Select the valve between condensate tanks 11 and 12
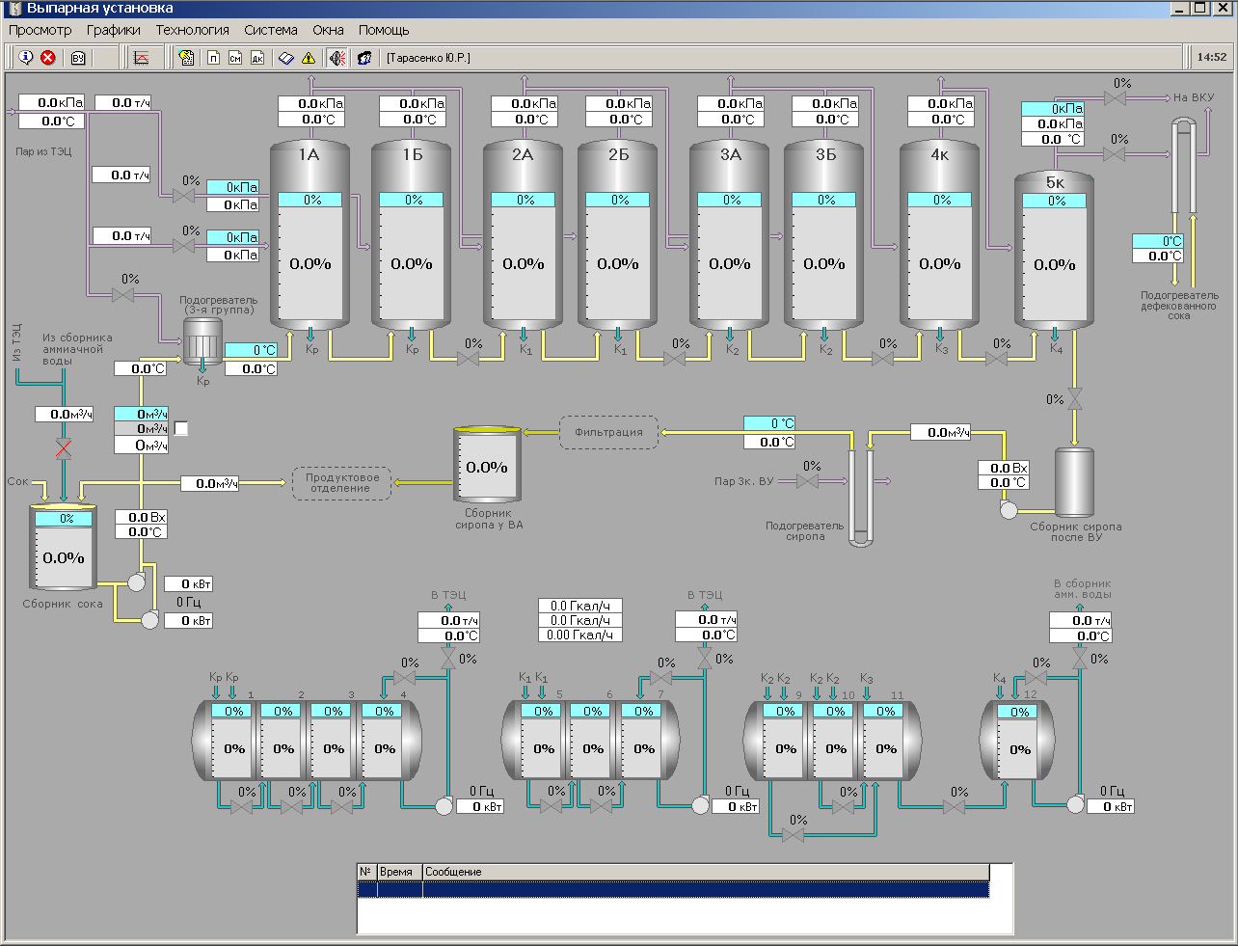This screenshot has width=1238, height=946. [955, 807]
